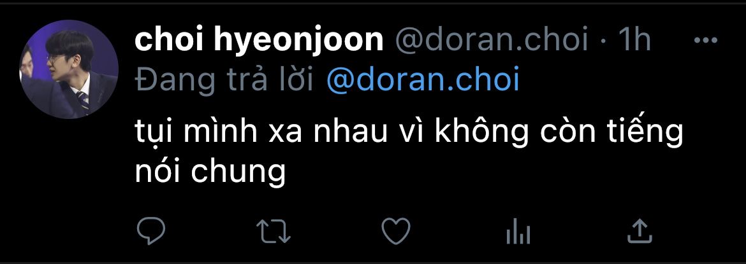Toggle the heart to favorite this reply
Screen dimensions: 746x264
396,231
